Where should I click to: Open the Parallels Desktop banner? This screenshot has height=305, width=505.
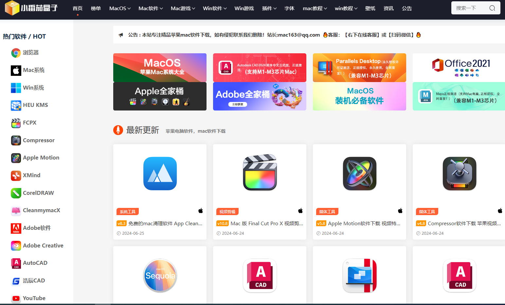pyautogui.click(x=359, y=67)
